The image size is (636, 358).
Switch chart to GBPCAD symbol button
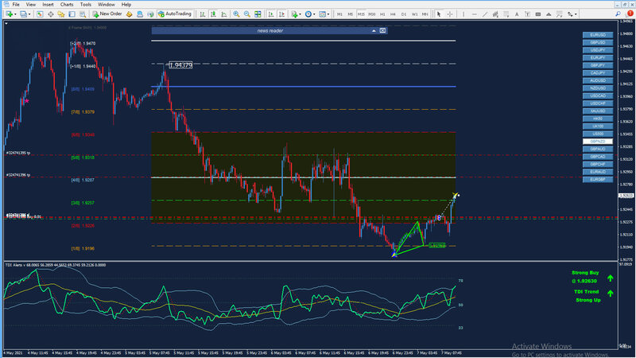click(598, 157)
